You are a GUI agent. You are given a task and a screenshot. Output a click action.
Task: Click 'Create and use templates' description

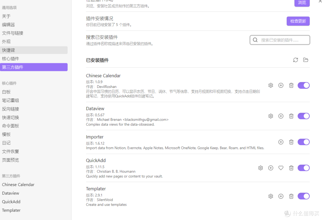(106, 204)
